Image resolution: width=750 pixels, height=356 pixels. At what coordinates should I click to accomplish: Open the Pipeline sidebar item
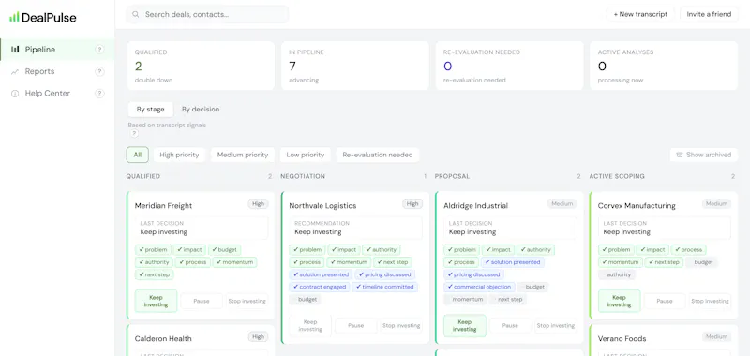[x=57, y=50]
